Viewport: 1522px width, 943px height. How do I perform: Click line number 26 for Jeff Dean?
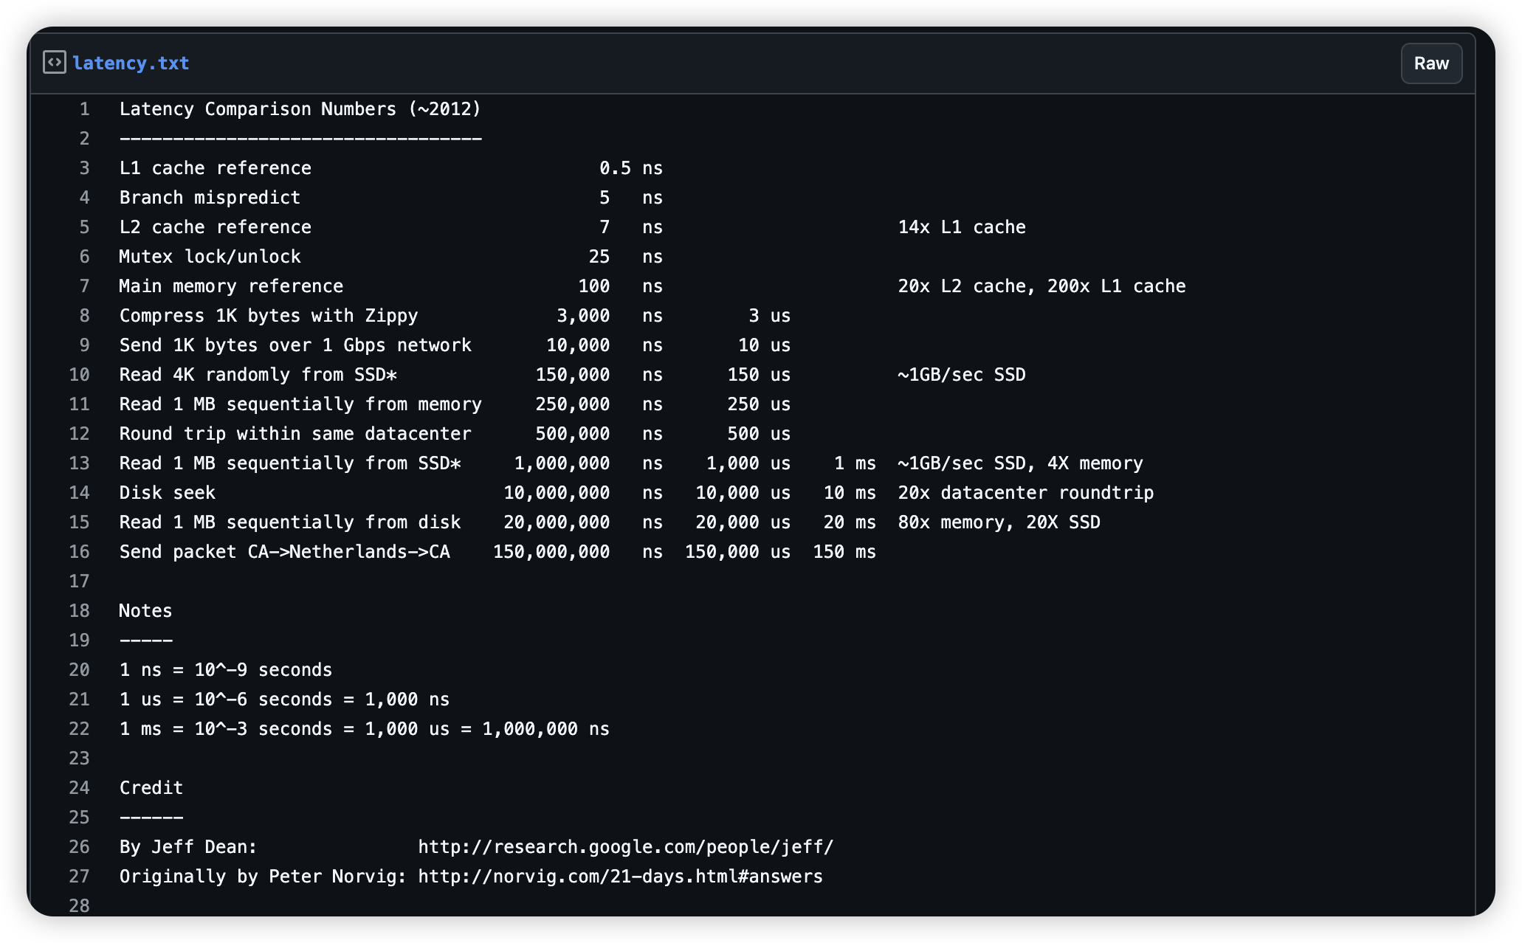click(x=80, y=847)
